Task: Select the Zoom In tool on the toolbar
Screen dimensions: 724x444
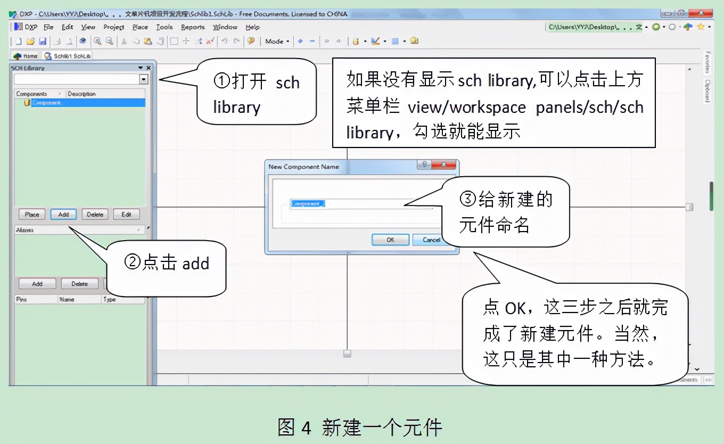Action: pyautogui.click(x=97, y=41)
